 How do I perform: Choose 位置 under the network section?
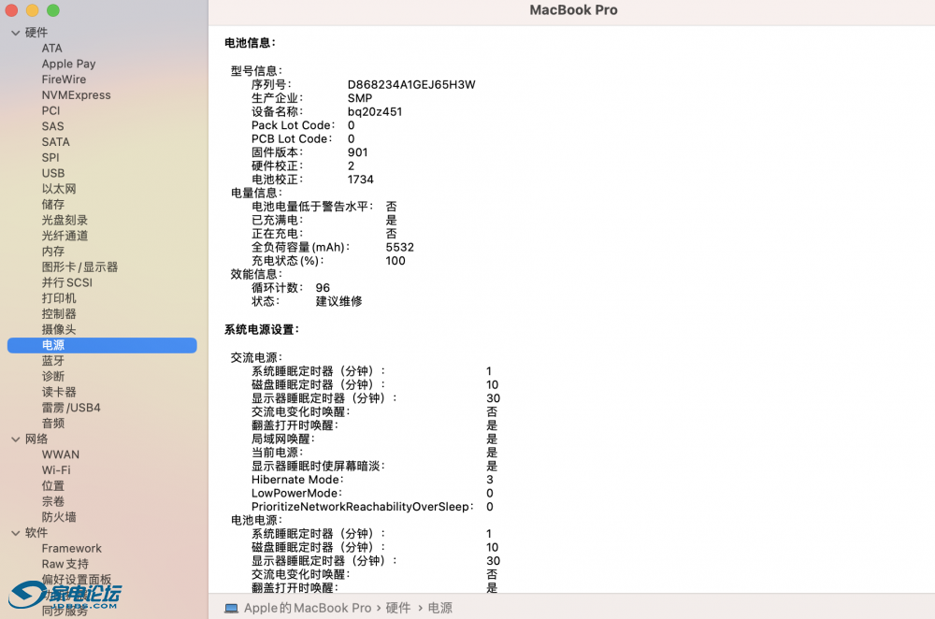pyautogui.click(x=53, y=486)
